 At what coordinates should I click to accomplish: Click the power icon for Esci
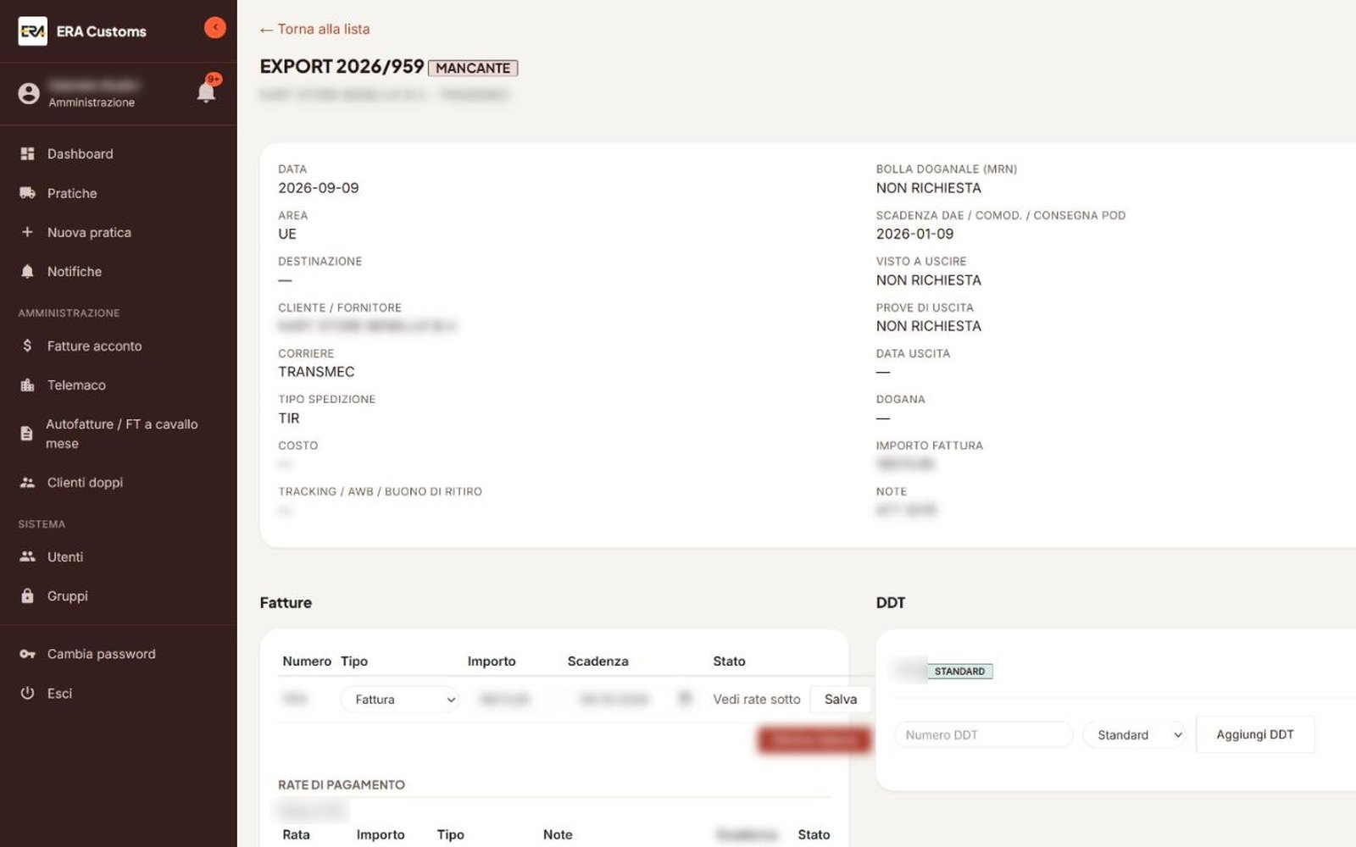point(27,693)
